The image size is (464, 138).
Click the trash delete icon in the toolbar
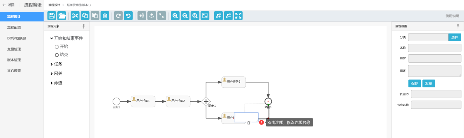(x=105, y=16)
